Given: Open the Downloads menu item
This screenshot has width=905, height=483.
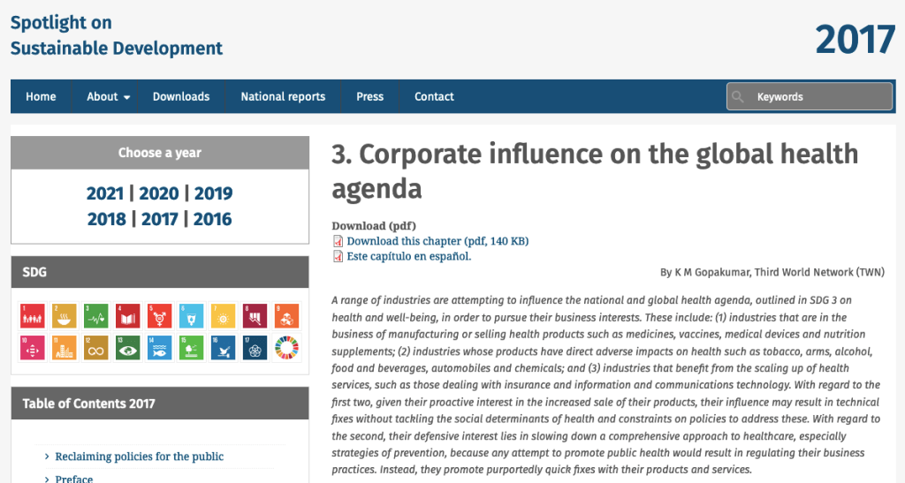Looking at the screenshot, I should pos(181,97).
